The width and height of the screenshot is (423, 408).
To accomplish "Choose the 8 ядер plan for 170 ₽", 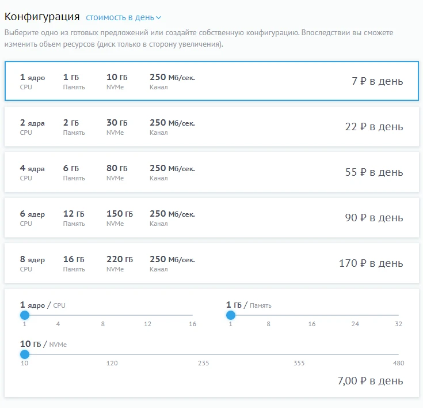I will (x=211, y=263).
